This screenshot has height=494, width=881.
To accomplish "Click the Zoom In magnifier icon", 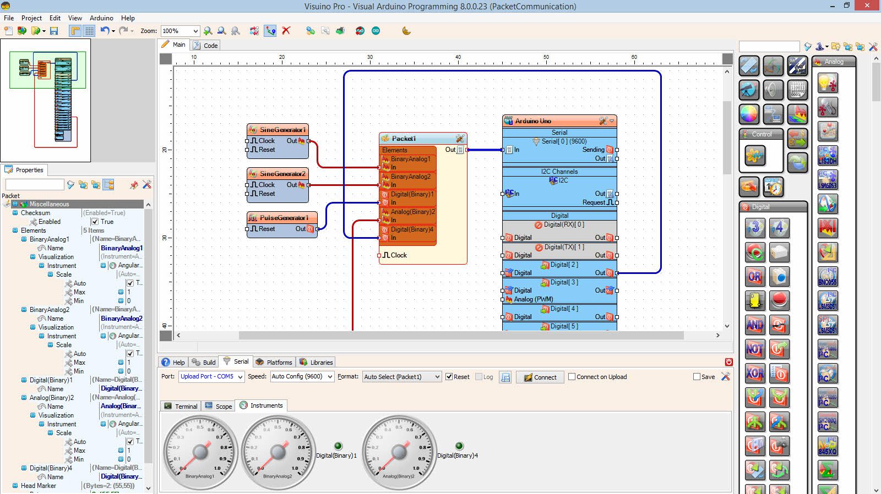I will (x=208, y=31).
